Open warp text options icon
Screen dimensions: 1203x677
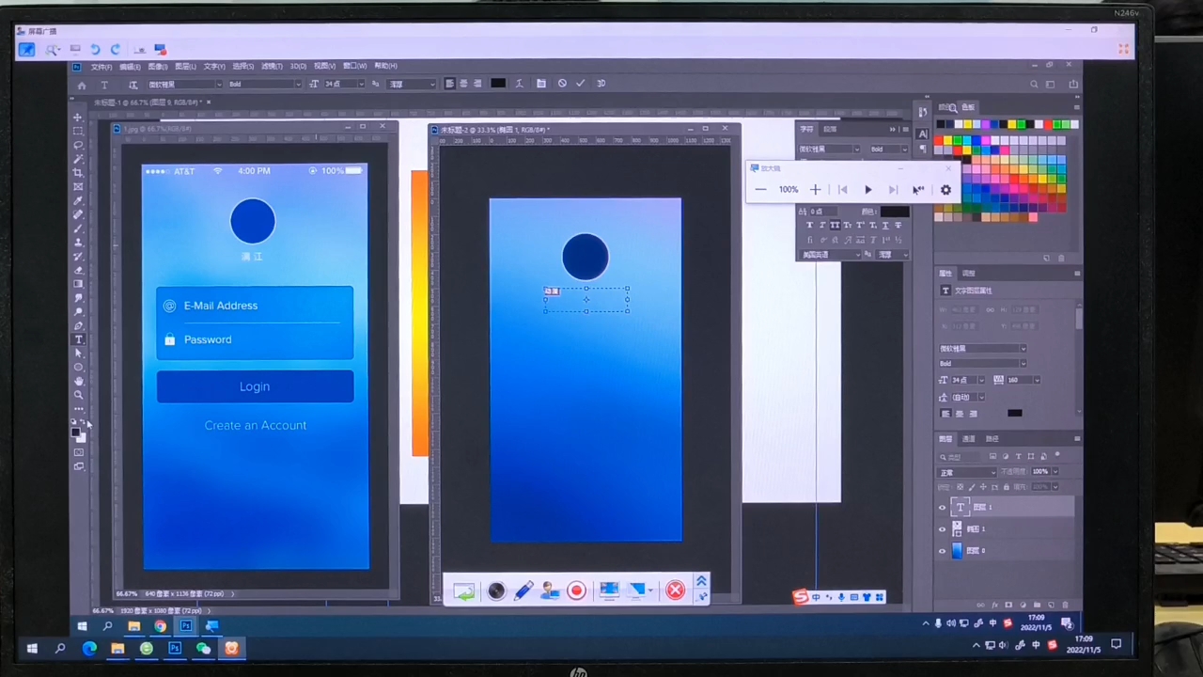pyautogui.click(x=519, y=83)
